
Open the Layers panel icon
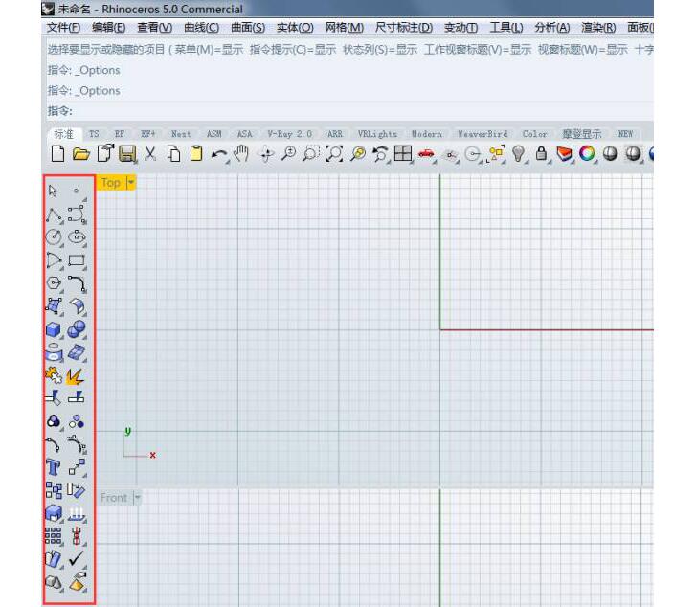(x=564, y=154)
